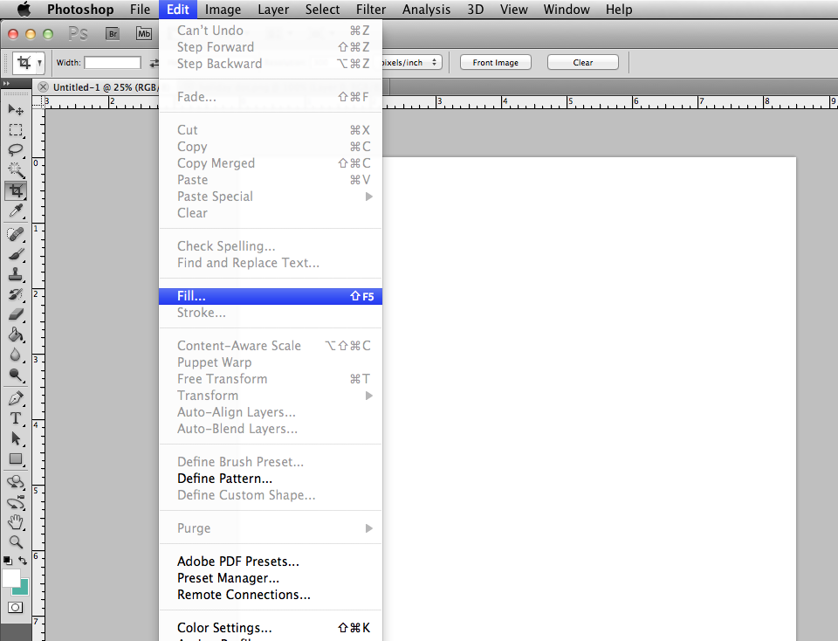This screenshot has height=641, width=838.
Task: Select the Path Selection tool
Action: [16, 438]
